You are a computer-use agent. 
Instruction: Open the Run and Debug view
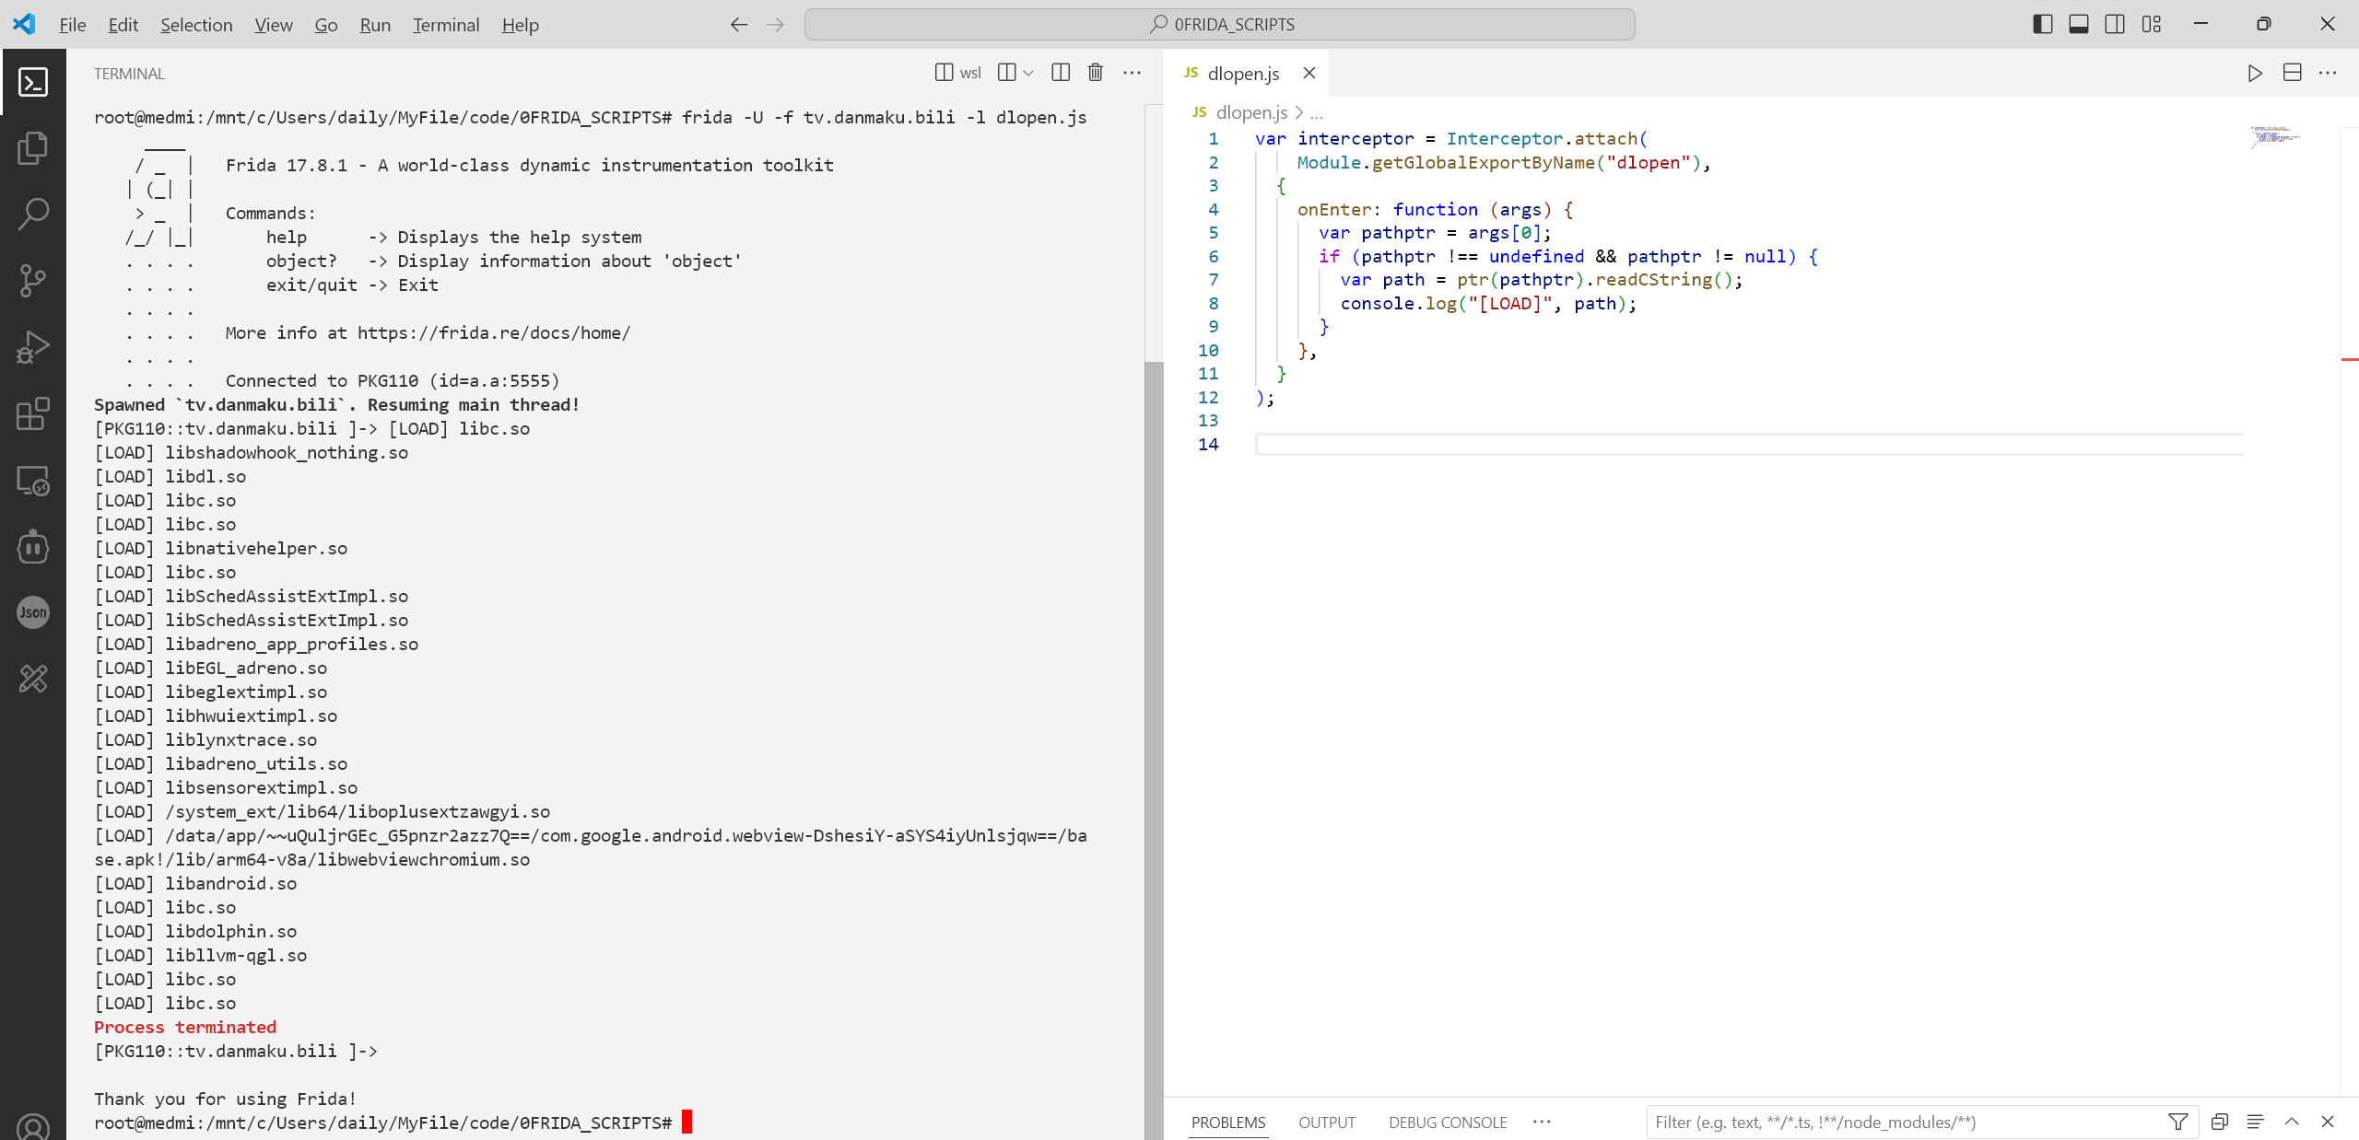tap(33, 347)
